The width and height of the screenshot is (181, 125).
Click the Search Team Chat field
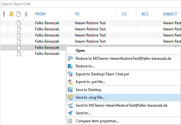pos(90,4)
